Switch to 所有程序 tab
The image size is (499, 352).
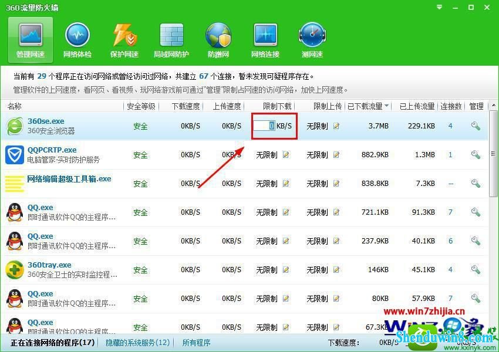point(196,343)
